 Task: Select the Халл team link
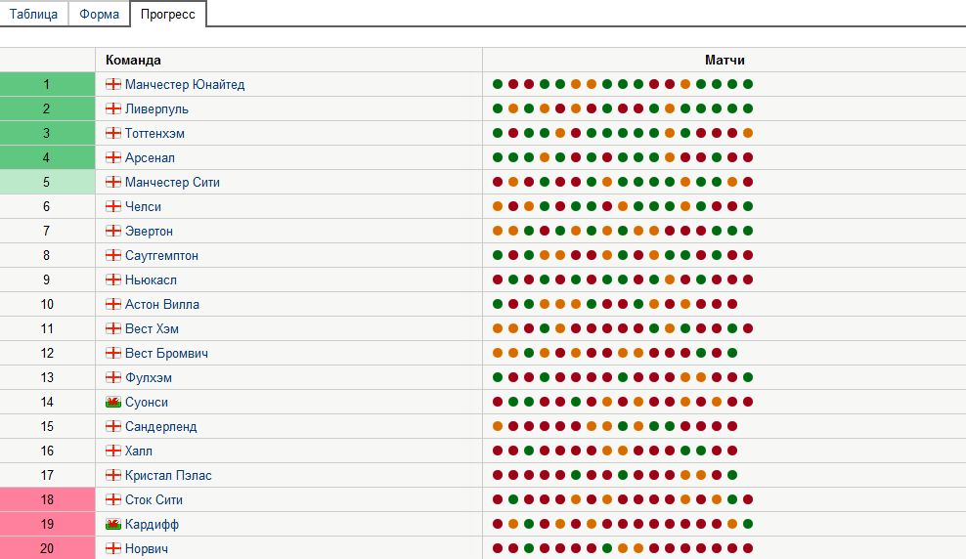[139, 451]
